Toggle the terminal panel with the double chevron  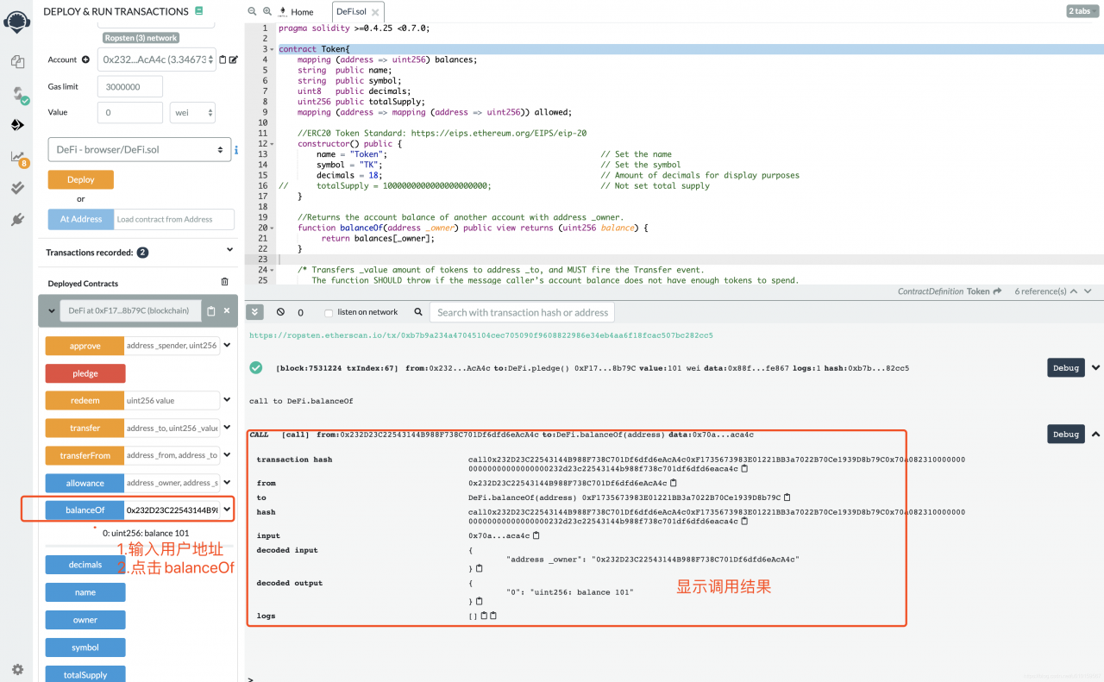256,312
